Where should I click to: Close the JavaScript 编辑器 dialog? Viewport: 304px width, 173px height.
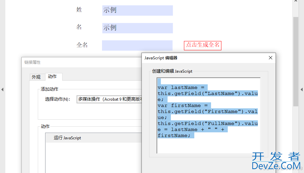[x=271, y=58]
